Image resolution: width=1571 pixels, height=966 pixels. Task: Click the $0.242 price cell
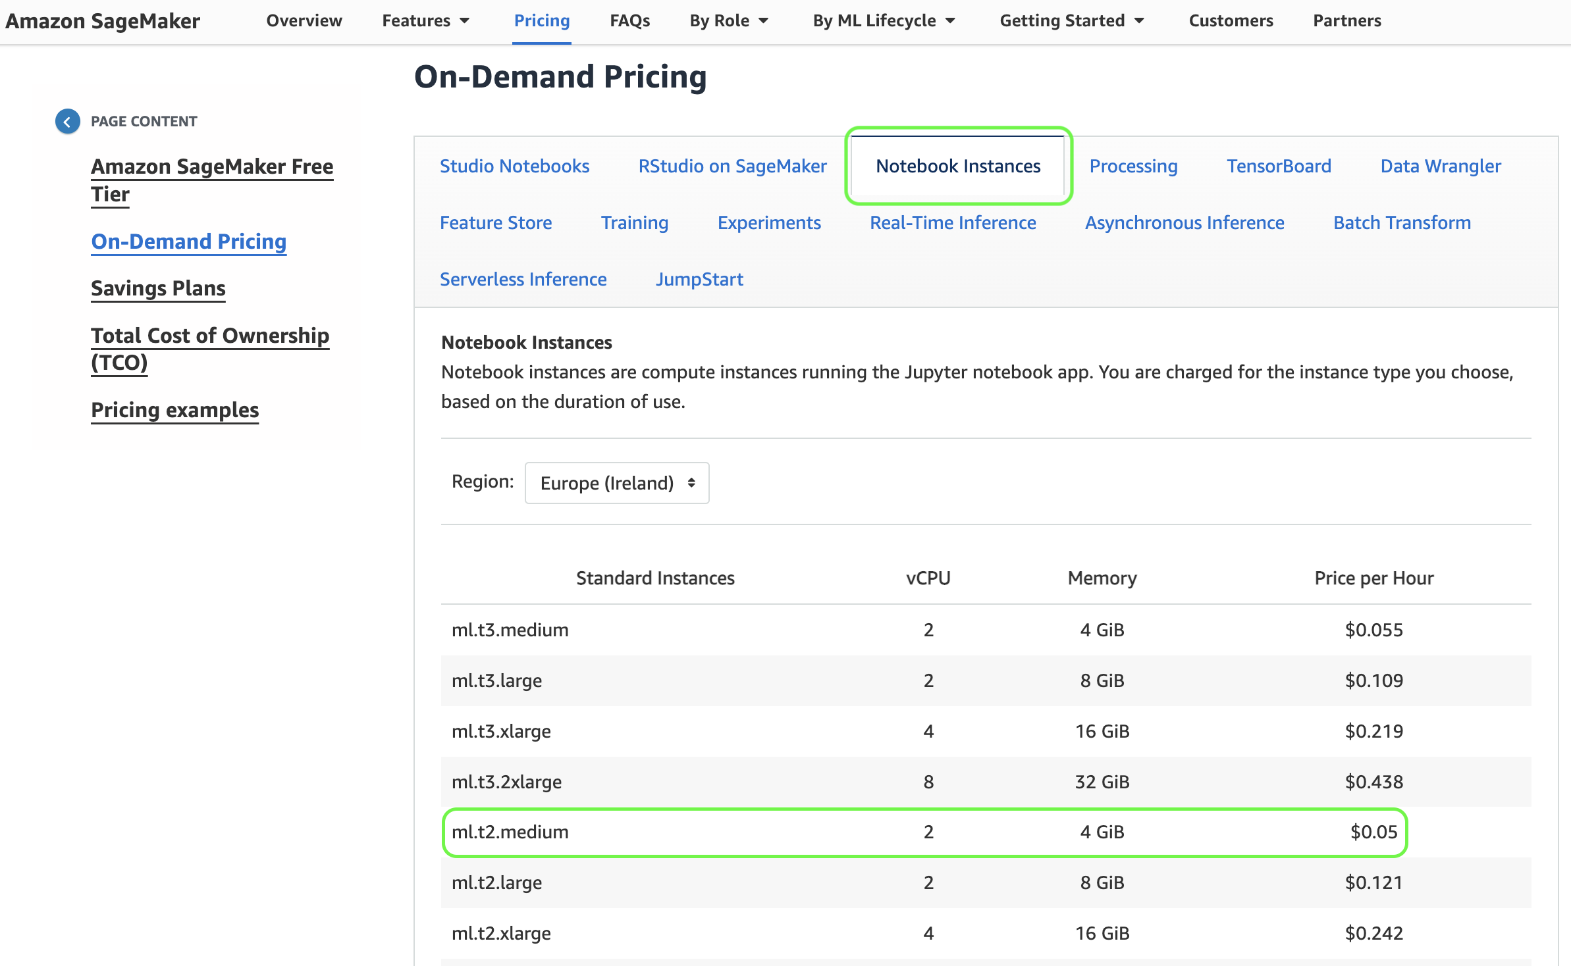coord(1374,933)
